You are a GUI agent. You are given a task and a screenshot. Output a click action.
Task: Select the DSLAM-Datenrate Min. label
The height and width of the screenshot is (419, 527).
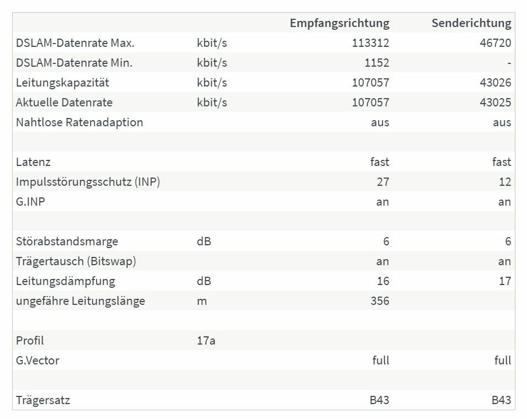pos(74,63)
